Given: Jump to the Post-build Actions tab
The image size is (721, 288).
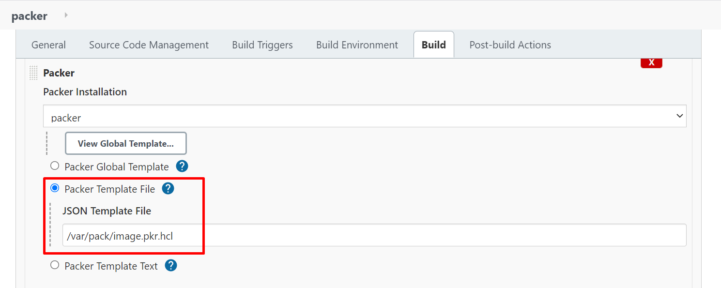Looking at the screenshot, I should [510, 45].
